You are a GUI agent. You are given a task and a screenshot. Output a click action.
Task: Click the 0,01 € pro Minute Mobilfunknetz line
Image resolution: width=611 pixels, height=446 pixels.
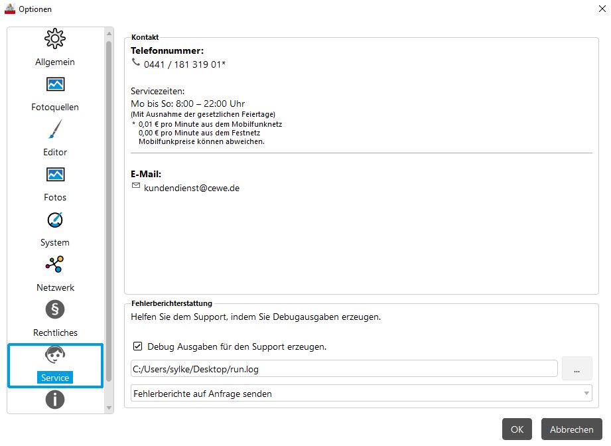[210, 124]
